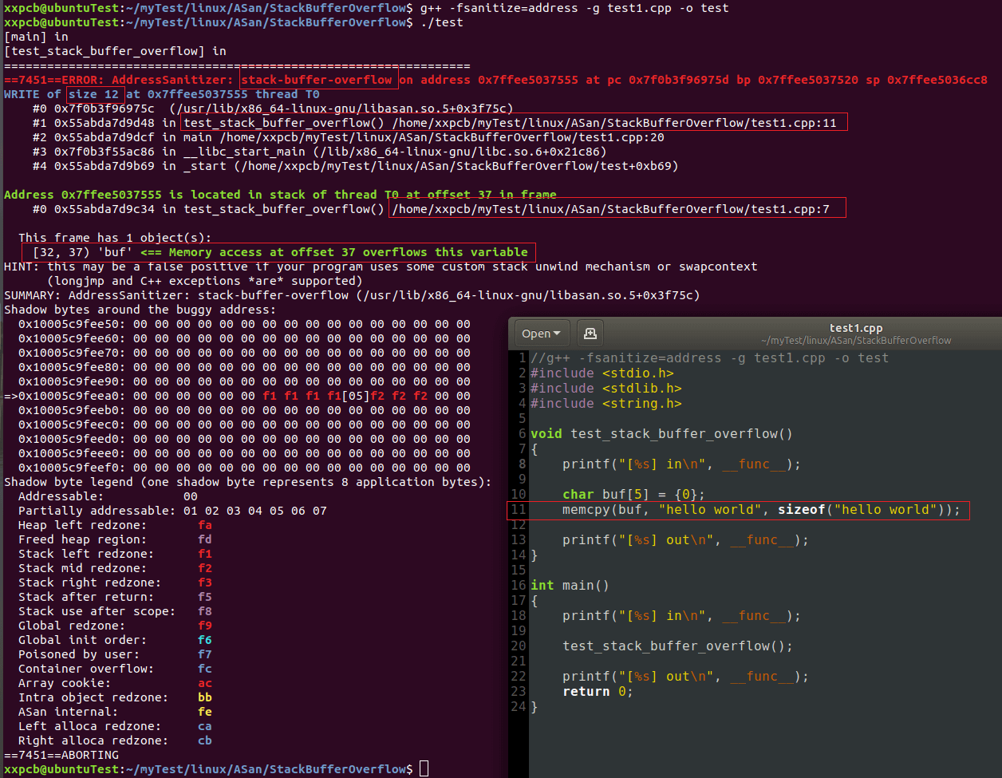Click the Open button in gedit
The width and height of the screenshot is (1002, 778).
tap(540, 334)
